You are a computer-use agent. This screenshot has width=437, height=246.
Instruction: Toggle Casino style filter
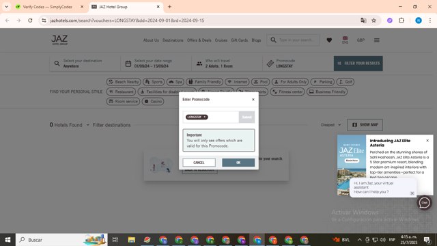pyautogui.click(x=153, y=101)
